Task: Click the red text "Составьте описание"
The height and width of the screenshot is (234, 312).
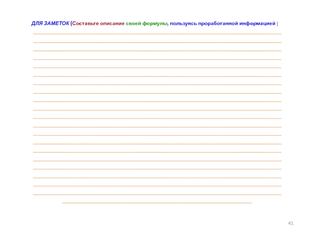Action: pyautogui.click(x=98, y=23)
